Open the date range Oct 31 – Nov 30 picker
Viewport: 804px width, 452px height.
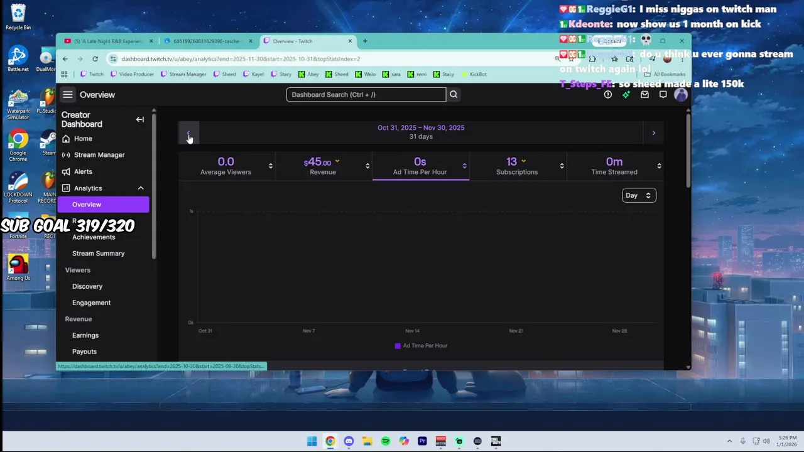(421, 132)
